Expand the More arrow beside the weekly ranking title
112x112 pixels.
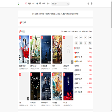pos(91,48)
